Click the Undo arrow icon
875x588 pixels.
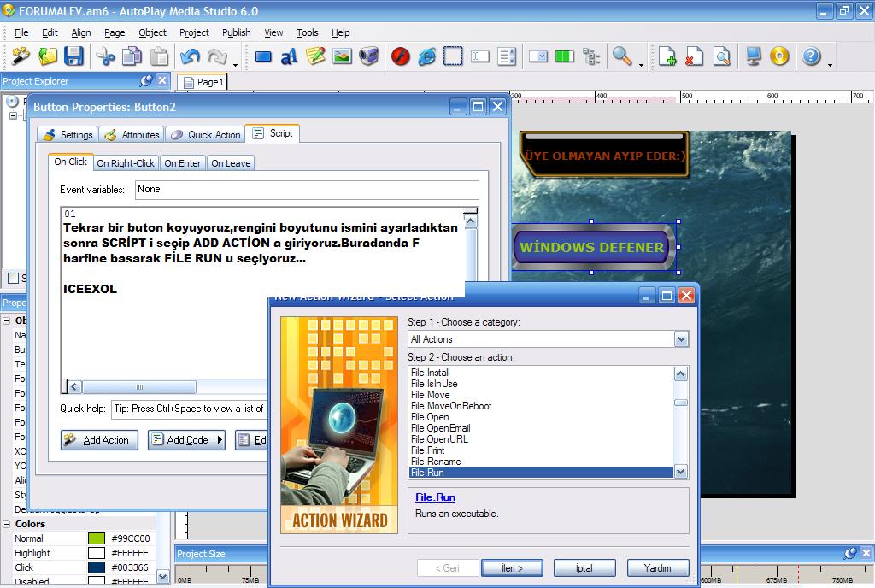tap(191, 56)
